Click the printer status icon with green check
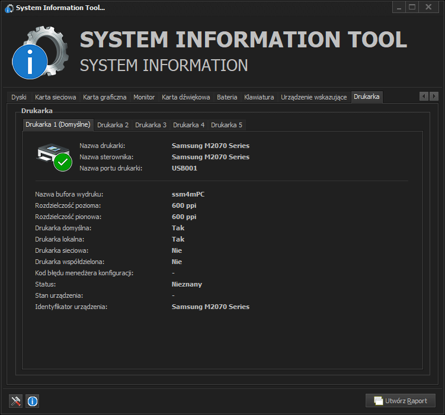The height and width of the screenshot is (415, 445). pyautogui.click(x=54, y=157)
